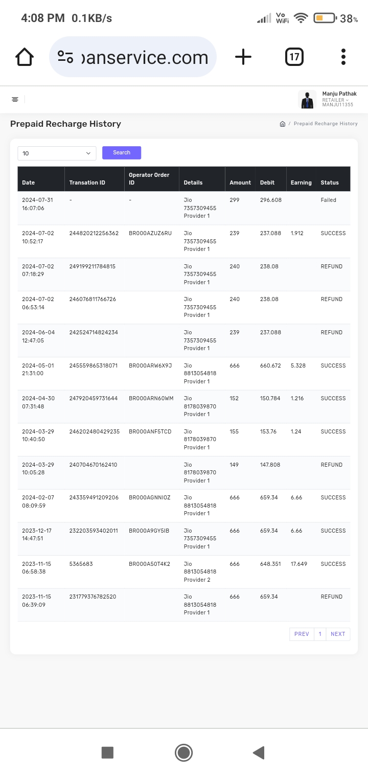Click Manju Pathak profile avatar
Viewport: 368px width, 777px height.
pos(307,99)
